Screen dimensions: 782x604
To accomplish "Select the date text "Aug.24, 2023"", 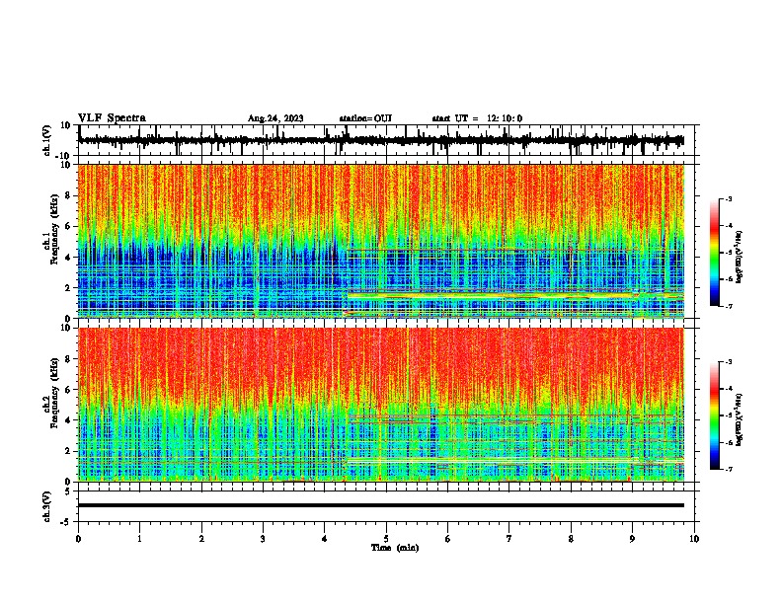I will (275, 118).
